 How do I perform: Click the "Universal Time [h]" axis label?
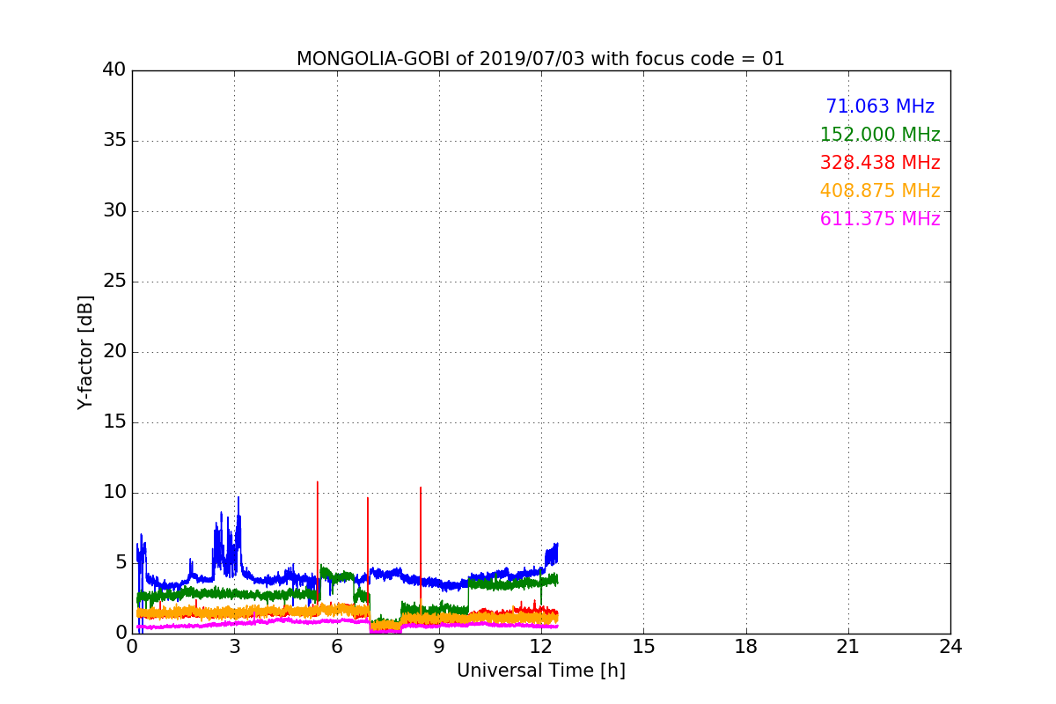(x=541, y=671)
